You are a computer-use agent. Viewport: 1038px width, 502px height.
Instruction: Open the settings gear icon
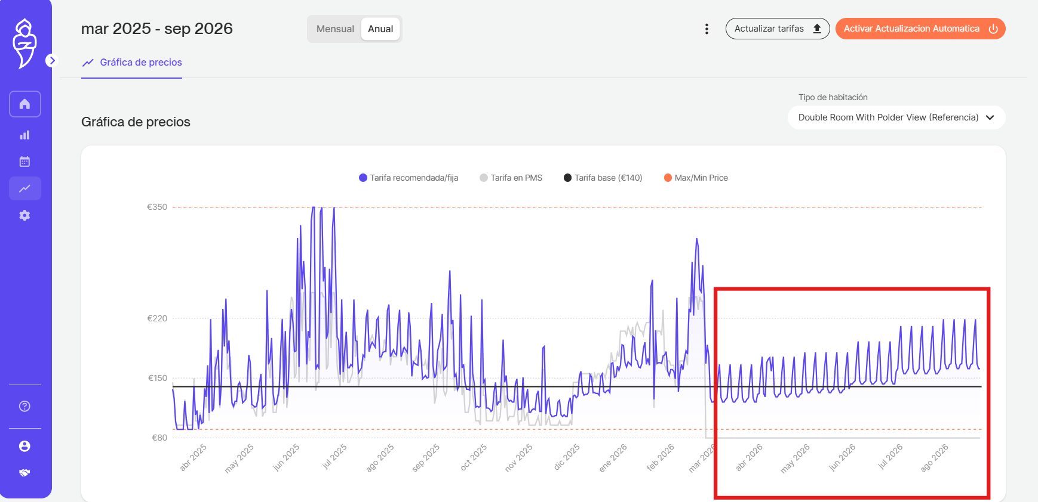[x=24, y=215]
